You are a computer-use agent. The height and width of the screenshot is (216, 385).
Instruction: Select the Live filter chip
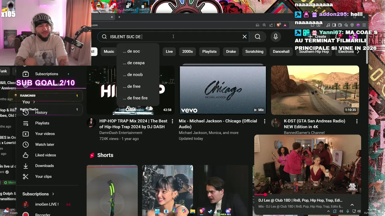coord(169,52)
